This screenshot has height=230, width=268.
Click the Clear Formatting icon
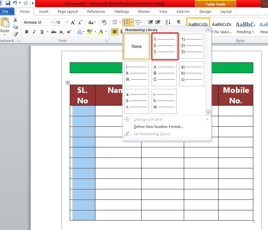(104, 22)
